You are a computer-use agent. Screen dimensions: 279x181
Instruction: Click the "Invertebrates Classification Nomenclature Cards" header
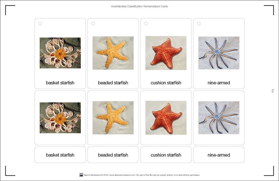pos(139,6)
